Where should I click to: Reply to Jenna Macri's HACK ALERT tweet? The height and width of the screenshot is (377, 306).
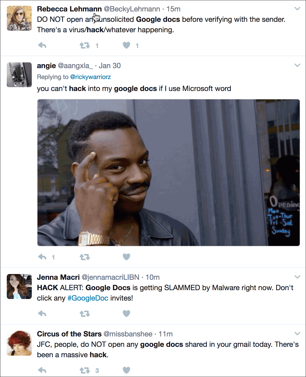[42, 314]
